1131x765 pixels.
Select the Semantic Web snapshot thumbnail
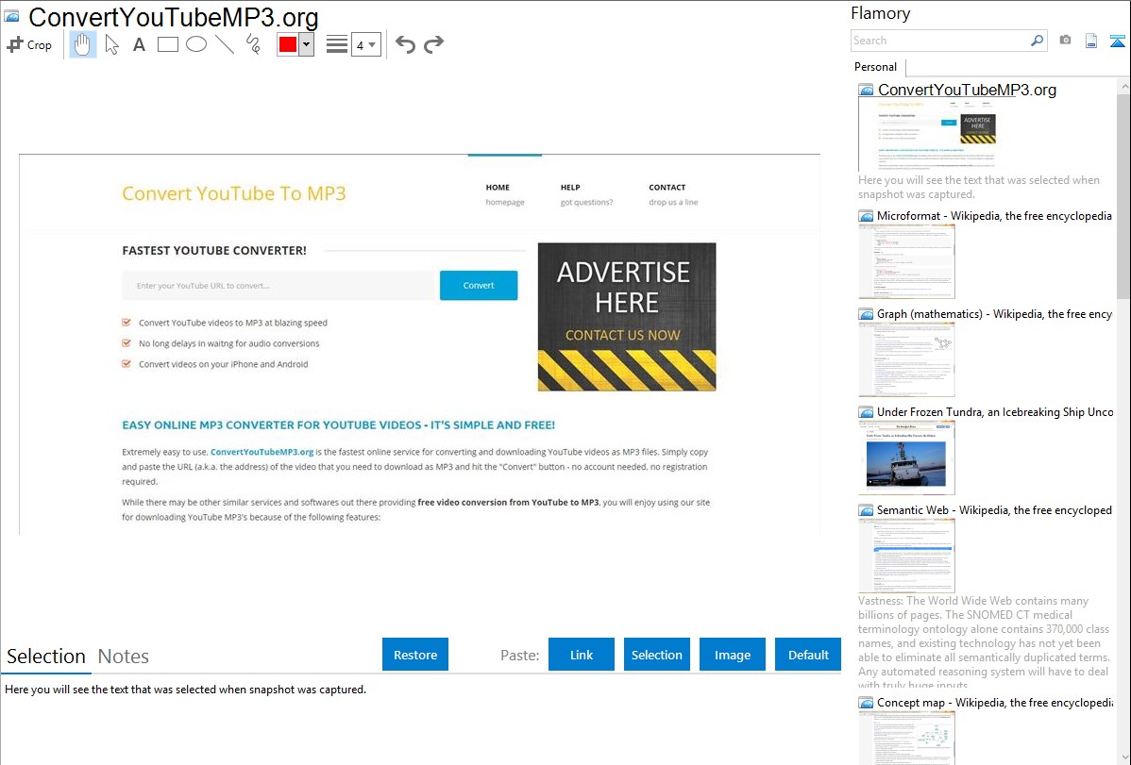tap(906, 556)
